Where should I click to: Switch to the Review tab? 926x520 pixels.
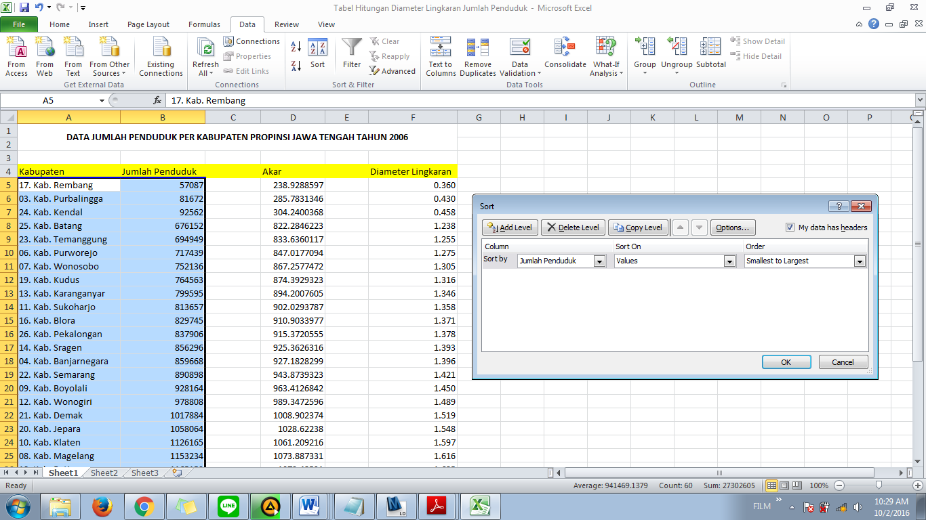click(287, 24)
